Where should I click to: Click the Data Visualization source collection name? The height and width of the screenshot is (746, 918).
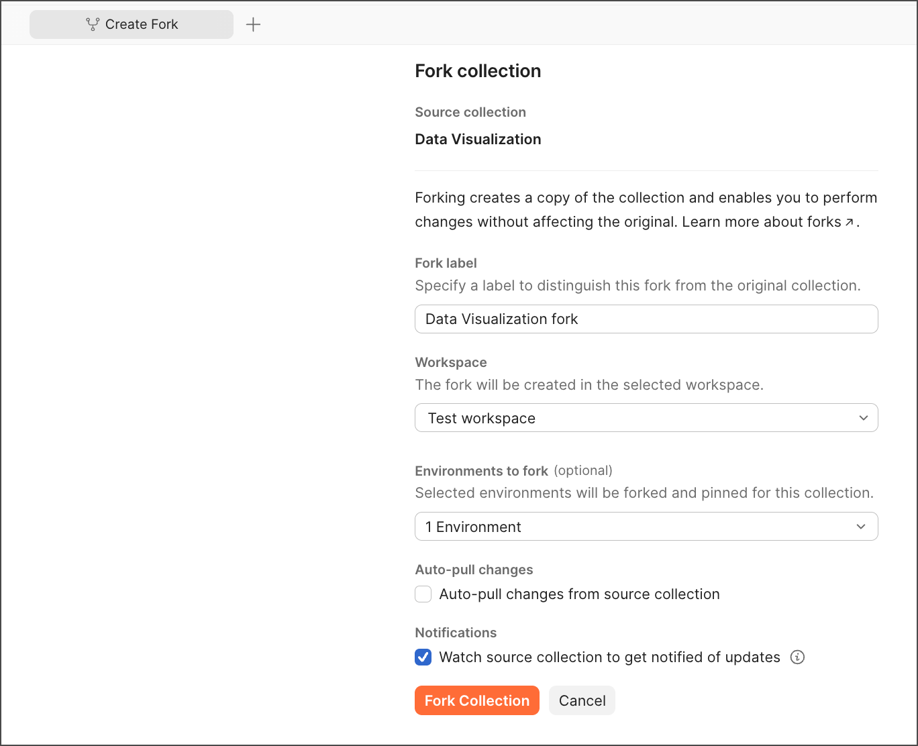[x=478, y=140]
